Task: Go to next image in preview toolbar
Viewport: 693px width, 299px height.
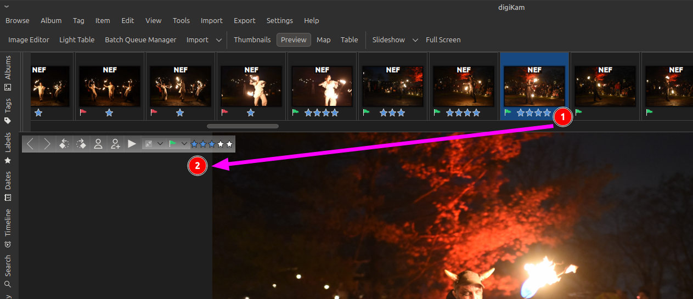Action: click(47, 144)
